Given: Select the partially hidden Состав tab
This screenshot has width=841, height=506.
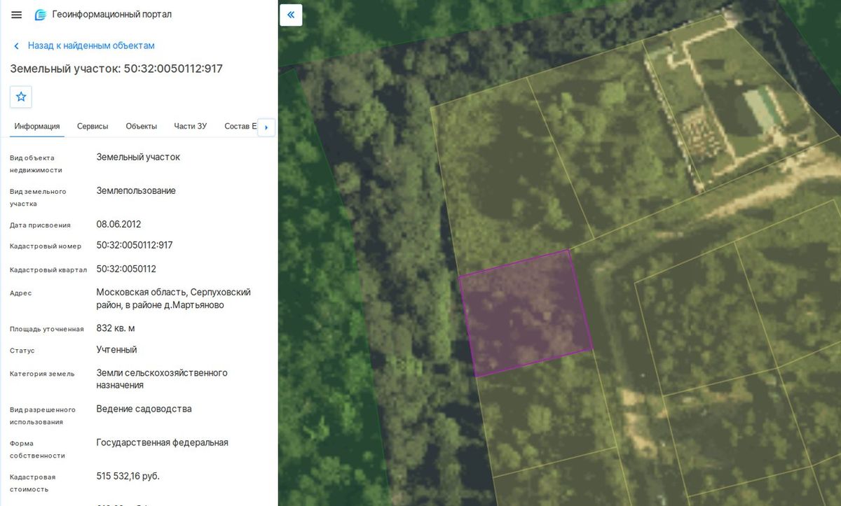Looking at the screenshot, I should (239, 127).
